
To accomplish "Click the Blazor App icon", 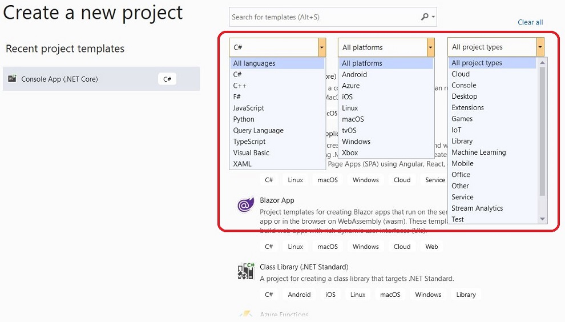I will (x=246, y=205).
